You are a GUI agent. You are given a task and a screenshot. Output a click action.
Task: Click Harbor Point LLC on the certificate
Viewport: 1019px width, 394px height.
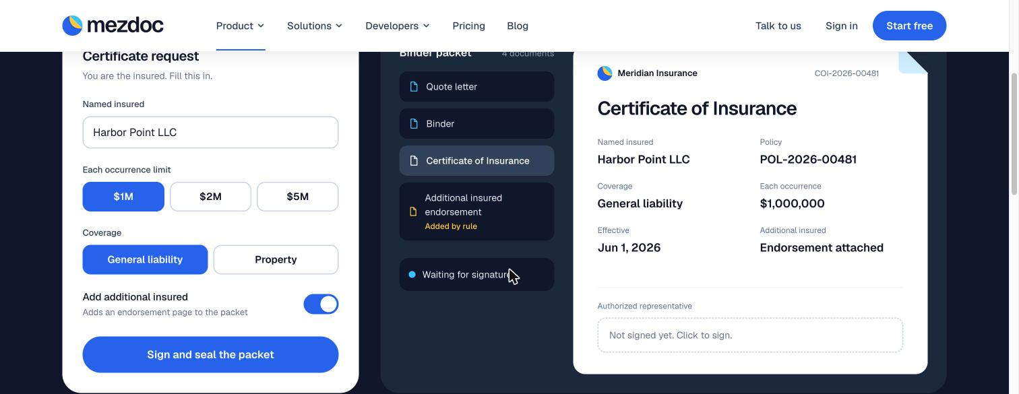[644, 160]
